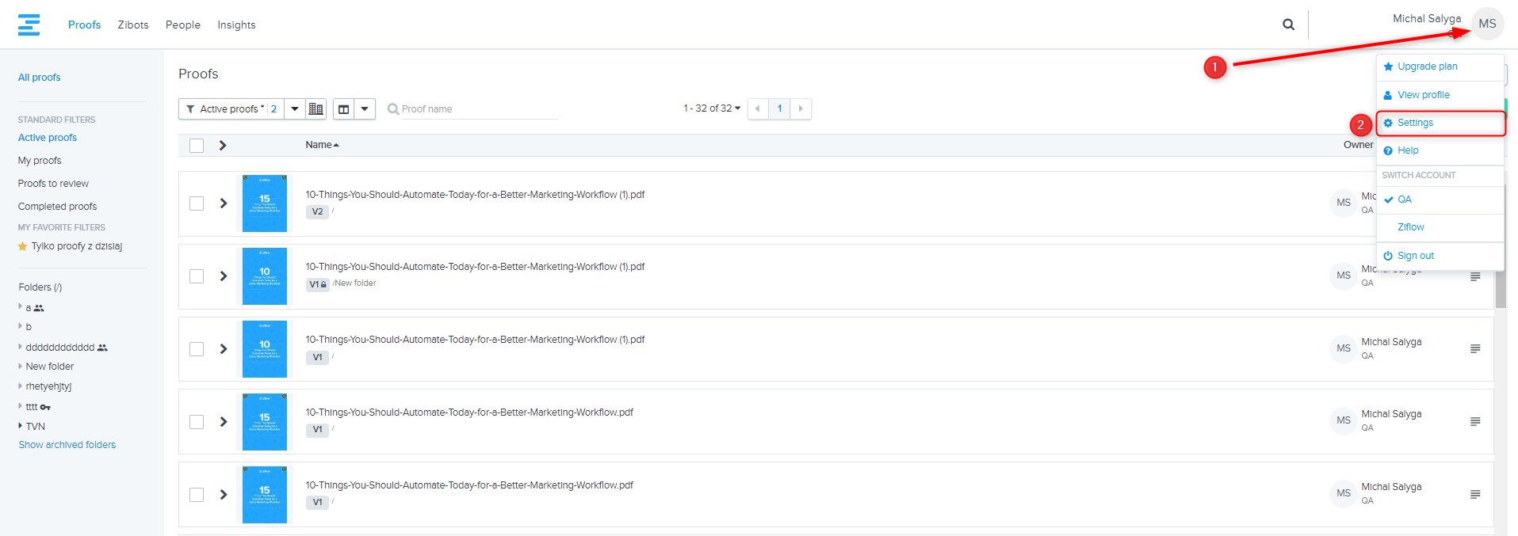Open the hamburger menu on third proof row
This screenshot has height=536, width=1518.
pyautogui.click(x=1474, y=348)
